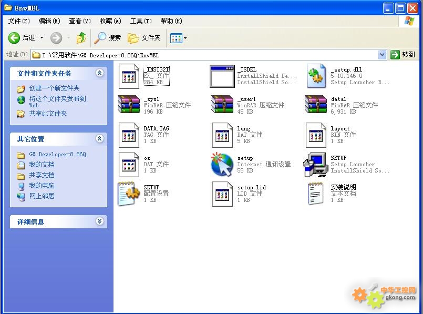Open the 搜索 search tool
This screenshot has height=314, width=423.
(107, 38)
